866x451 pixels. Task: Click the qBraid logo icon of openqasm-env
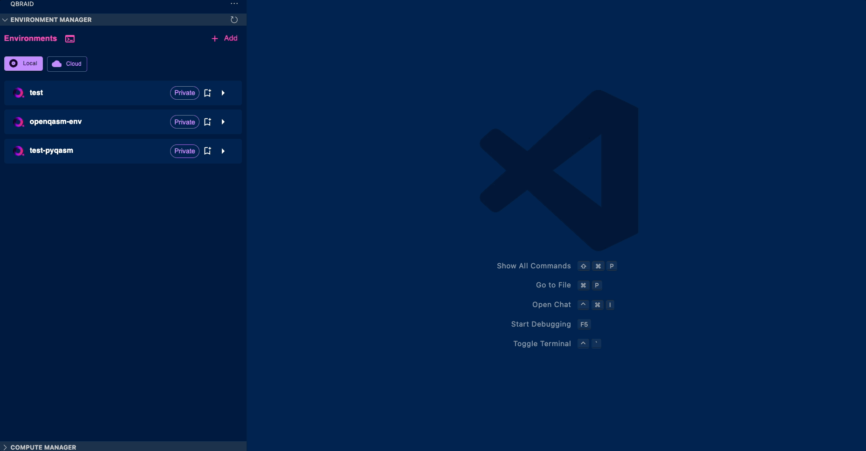[x=18, y=122]
